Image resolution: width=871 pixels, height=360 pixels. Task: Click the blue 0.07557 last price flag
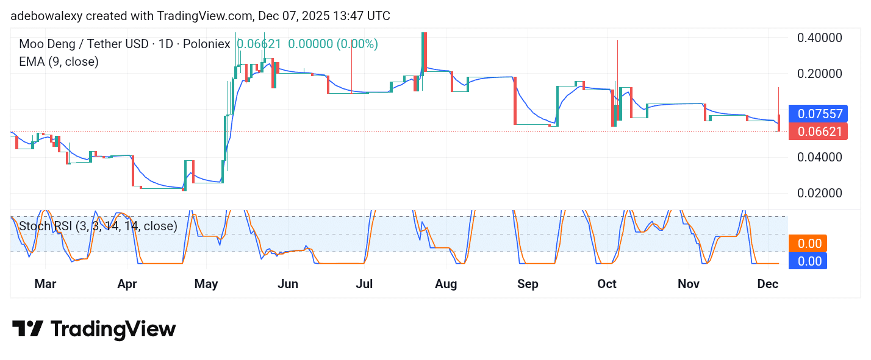coord(818,114)
